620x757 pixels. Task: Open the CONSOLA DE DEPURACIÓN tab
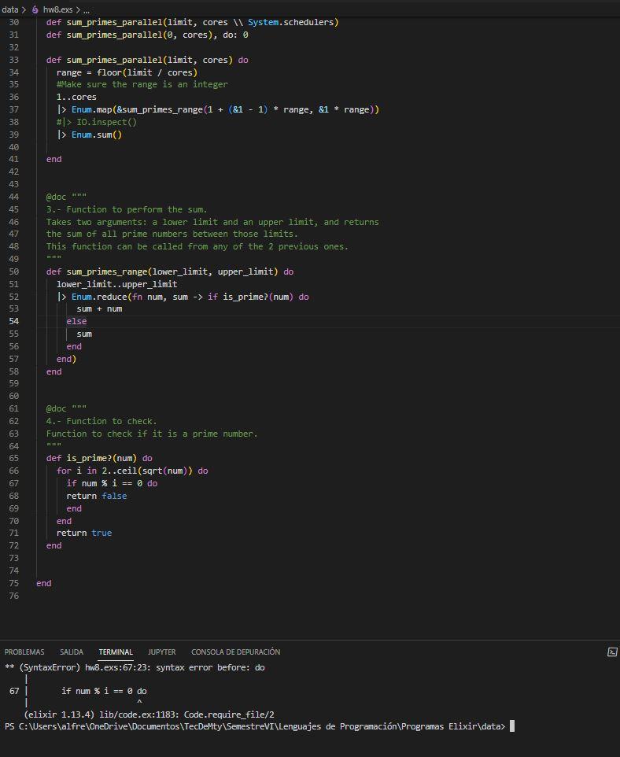click(x=235, y=652)
